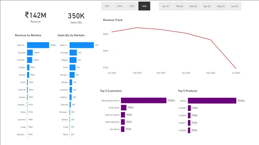Select Ahmed... bar in Sales Qty by Markets

point(72,75)
